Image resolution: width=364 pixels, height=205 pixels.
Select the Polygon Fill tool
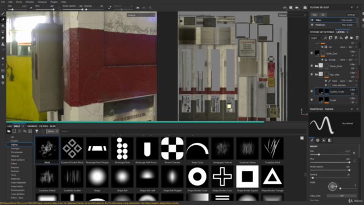pos(3,32)
